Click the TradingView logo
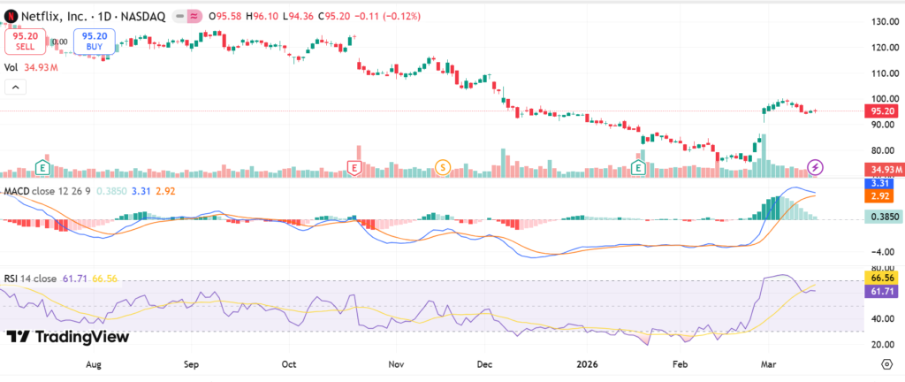 pyautogui.click(x=68, y=337)
